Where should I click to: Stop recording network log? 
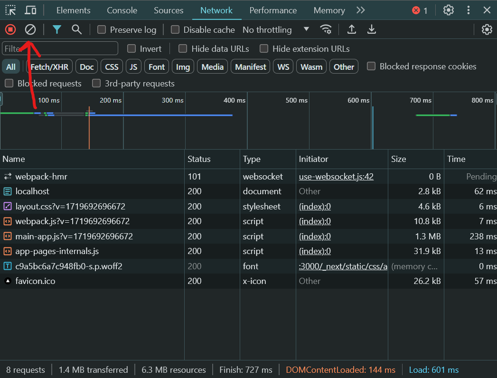[x=10, y=29]
